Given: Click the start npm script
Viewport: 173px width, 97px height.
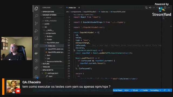Looking at the screenshot, I should pyautogui.click(x=52, y=76).
